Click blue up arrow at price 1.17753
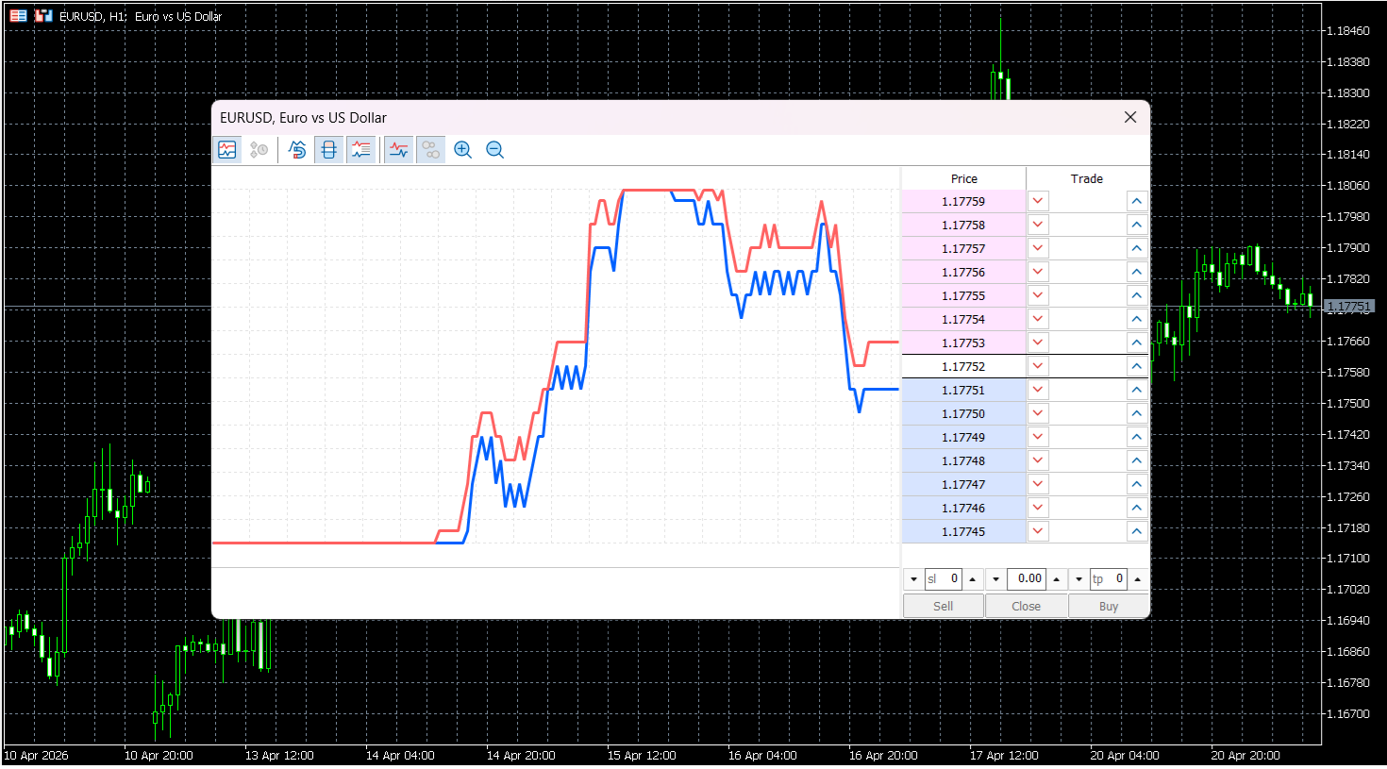1387x769 pixels. [x=1137, y=343]
